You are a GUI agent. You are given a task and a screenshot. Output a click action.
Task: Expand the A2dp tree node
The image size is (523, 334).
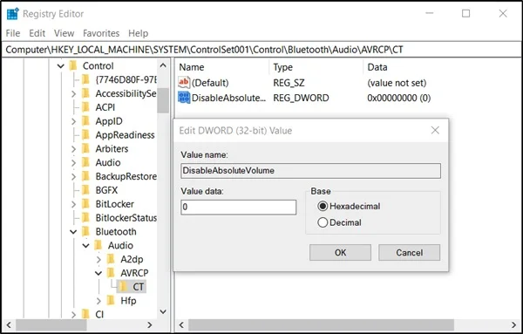(x=98, y=259)
